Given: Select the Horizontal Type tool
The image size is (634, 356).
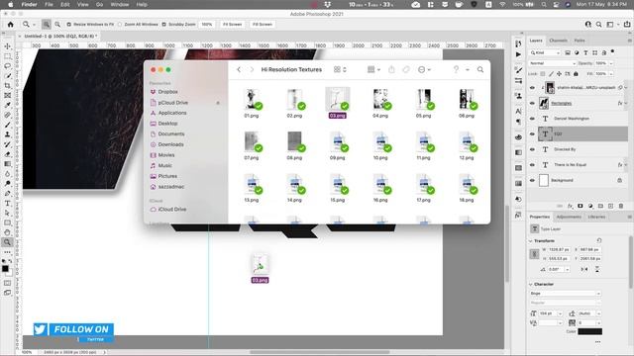Looking at the screenshot, I should point(7,203).
